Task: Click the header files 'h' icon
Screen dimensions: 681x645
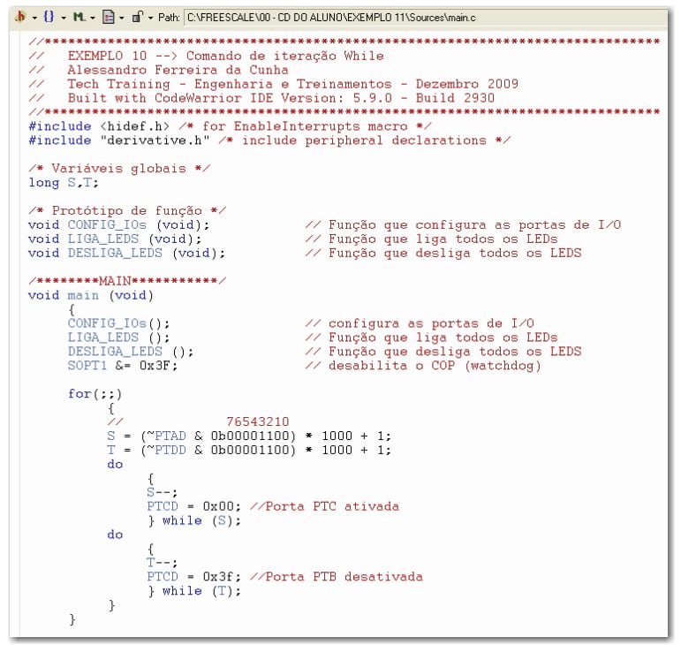Action: (21, 17)
